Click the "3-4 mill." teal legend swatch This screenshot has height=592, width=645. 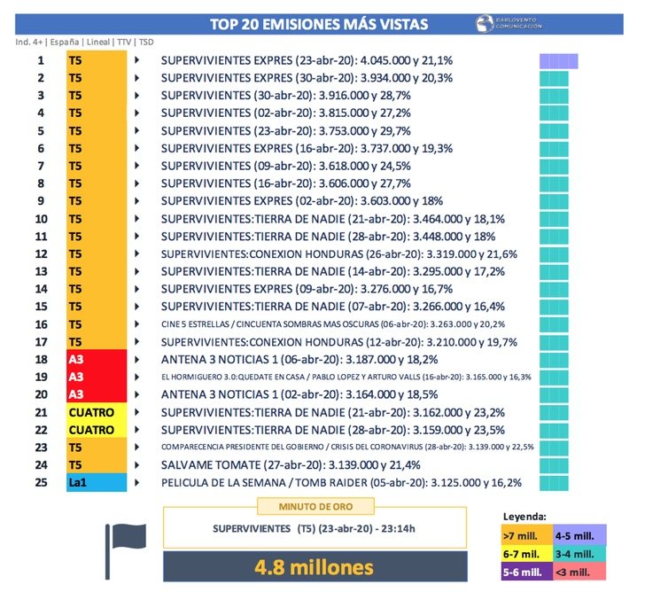(579, 553)
